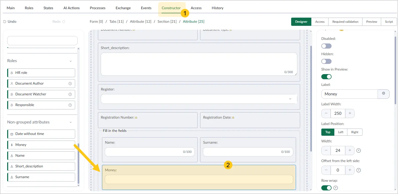Open the Register dropdown

pos(199,99)
